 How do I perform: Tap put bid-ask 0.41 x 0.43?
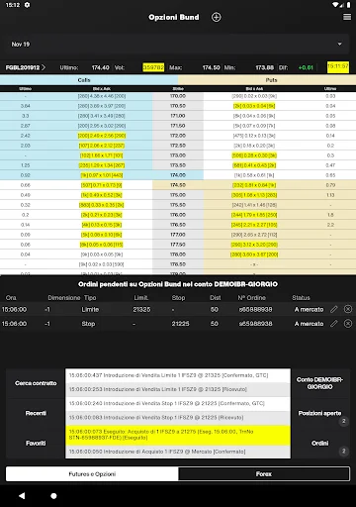pyautogui.click(x=254, y=165)
